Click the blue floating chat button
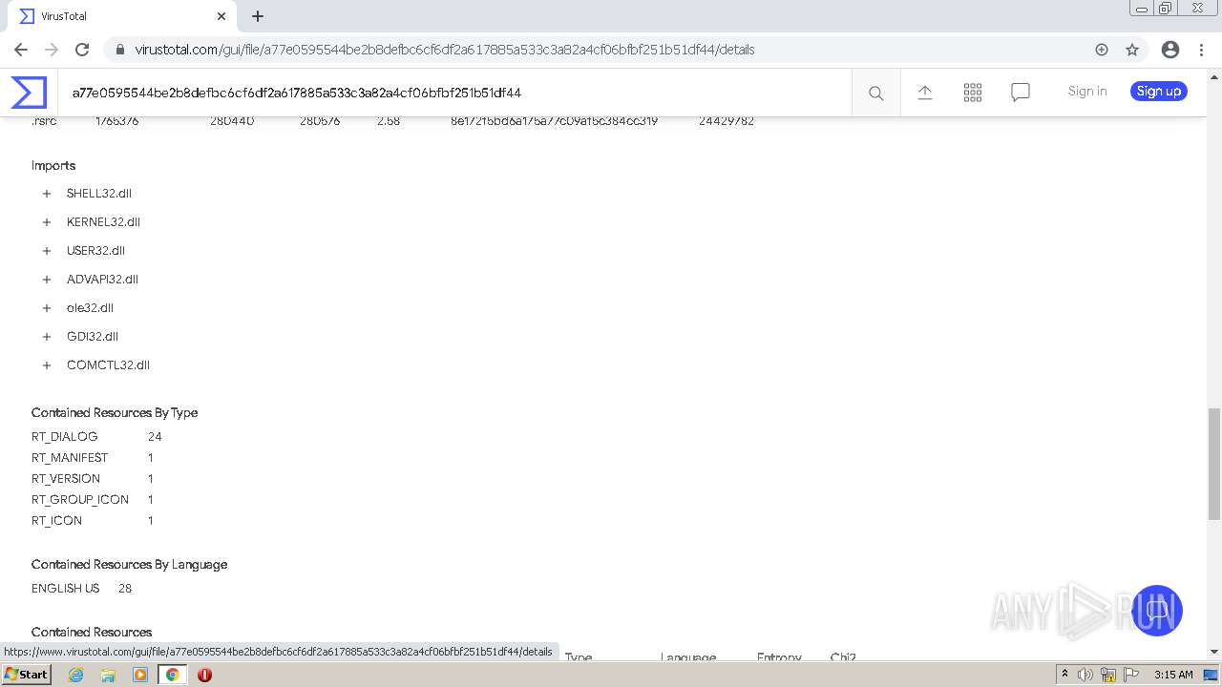This screenshot has width=1222, height=687. pos(1157,611)
